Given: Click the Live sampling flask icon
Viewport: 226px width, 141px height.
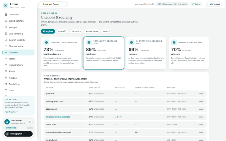Looking at the screenshot, I should point(6,34).
